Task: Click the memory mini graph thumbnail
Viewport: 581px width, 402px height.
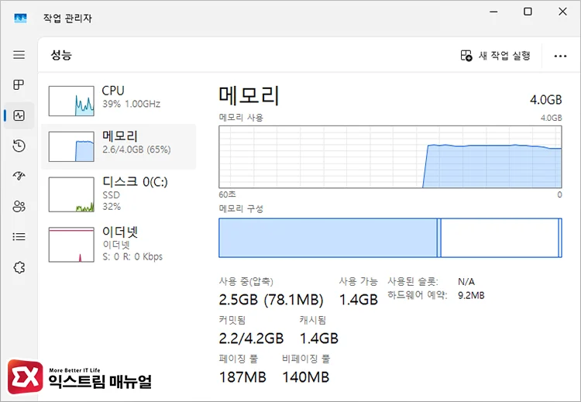Action: 71,146
